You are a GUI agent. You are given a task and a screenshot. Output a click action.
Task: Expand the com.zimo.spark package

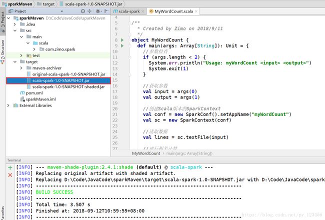click(34, 49)
